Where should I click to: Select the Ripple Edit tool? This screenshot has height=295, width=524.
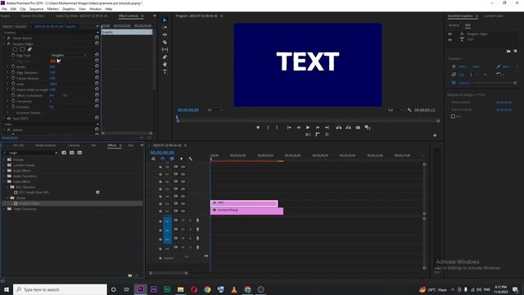pyautogui.click(x=165, y=34)
